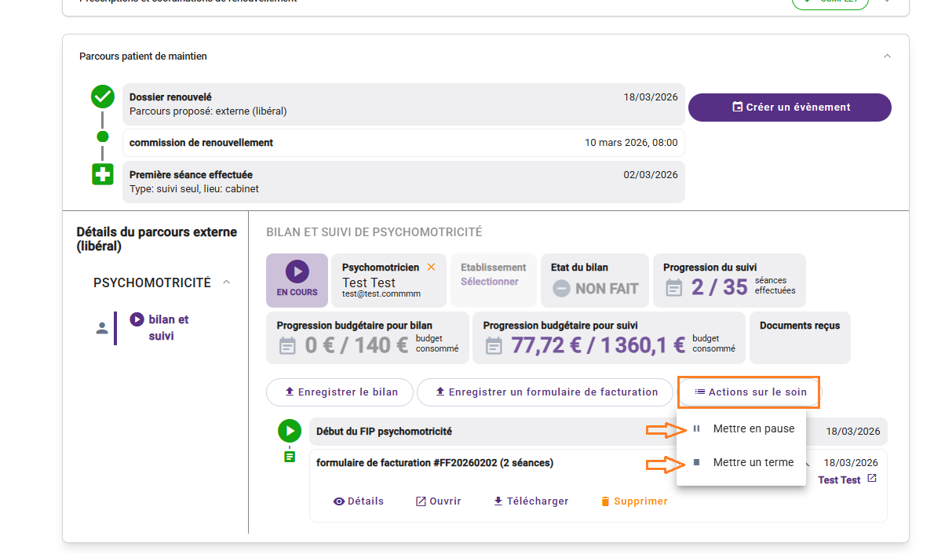Collapse the PSYCHOMOTRICITÉ section chevron
This screenshot has height=554, width=934.
tap(227, 282)
